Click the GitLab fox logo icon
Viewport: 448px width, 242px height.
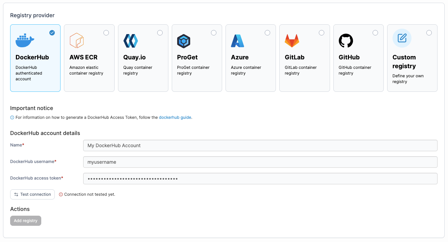(291, 41)
